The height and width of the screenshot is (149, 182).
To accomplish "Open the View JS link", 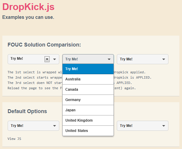I will pos(14,139).
